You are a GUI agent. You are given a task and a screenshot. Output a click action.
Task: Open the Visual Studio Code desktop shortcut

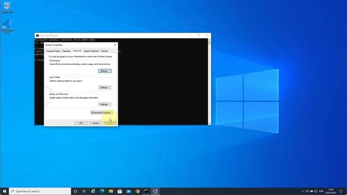(x=7, y=27)
